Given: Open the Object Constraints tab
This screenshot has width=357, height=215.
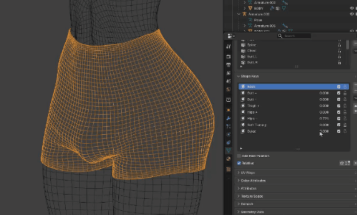Looking at the screenshot, I should click(x=229, y=142).
